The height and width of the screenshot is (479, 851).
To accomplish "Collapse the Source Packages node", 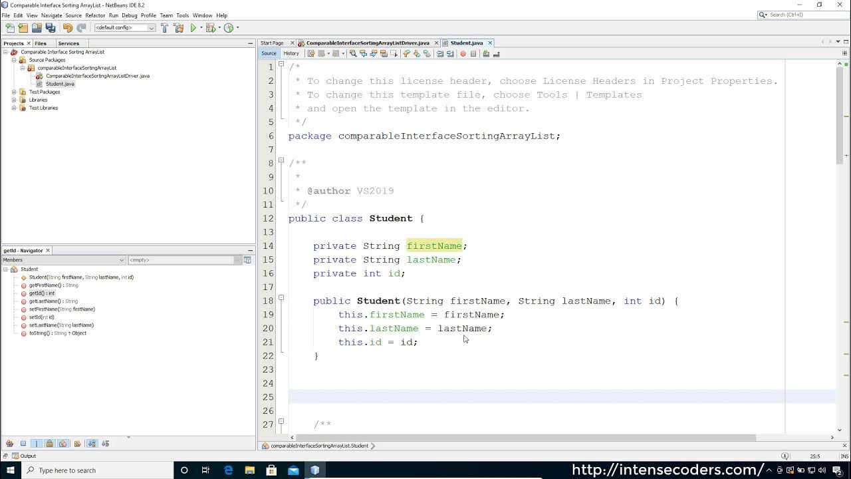I will pyautogui.click(x=14, y=60).
